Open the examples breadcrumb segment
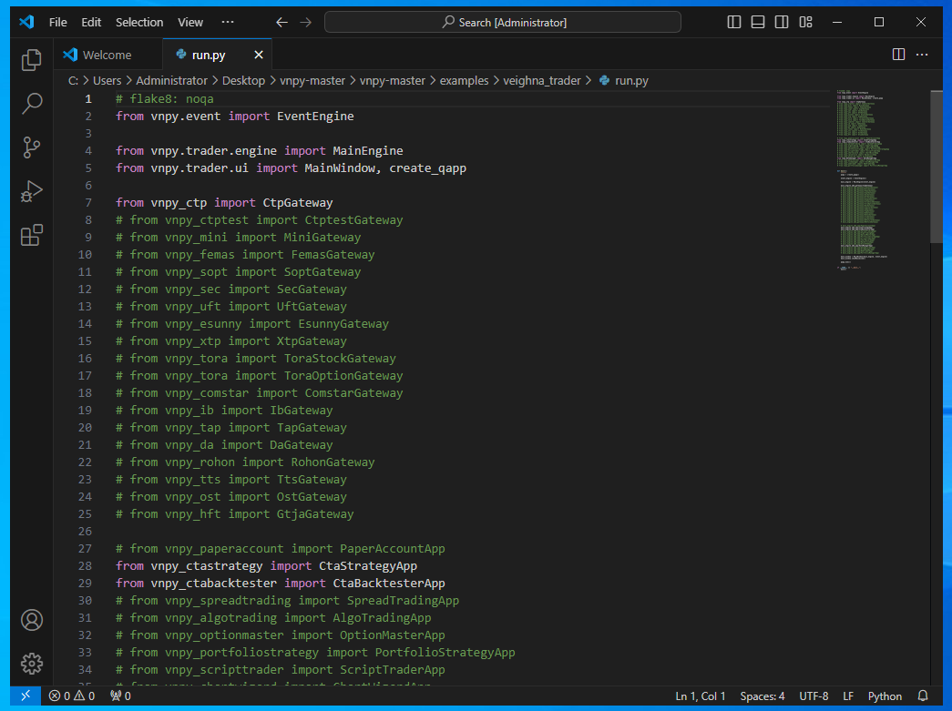The width and height of the screenshot is (952, 711). click(464, 80)
